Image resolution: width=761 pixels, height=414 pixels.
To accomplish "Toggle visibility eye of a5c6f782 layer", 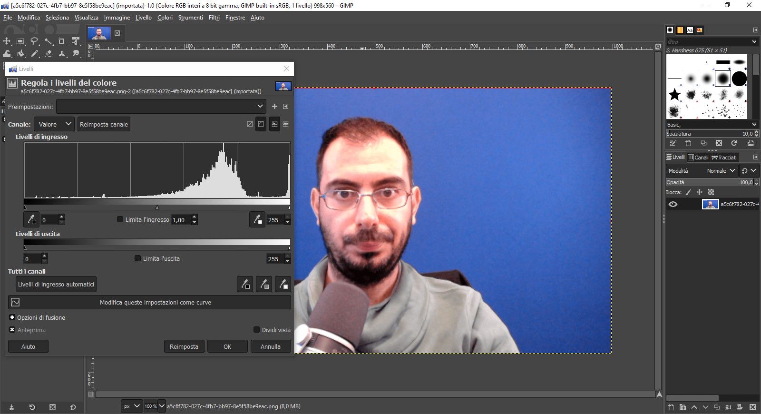I will (673, 205).
